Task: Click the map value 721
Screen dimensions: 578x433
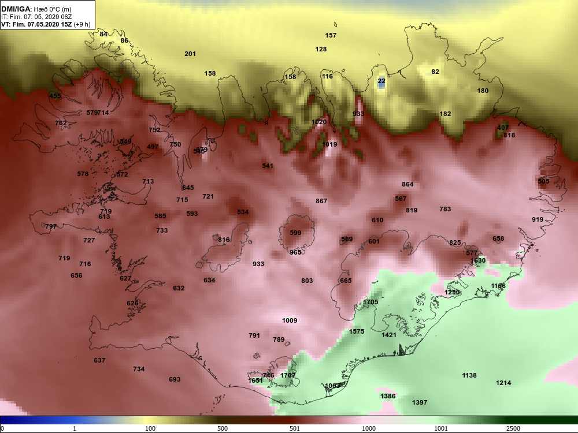Action: [x=208, y=197]
